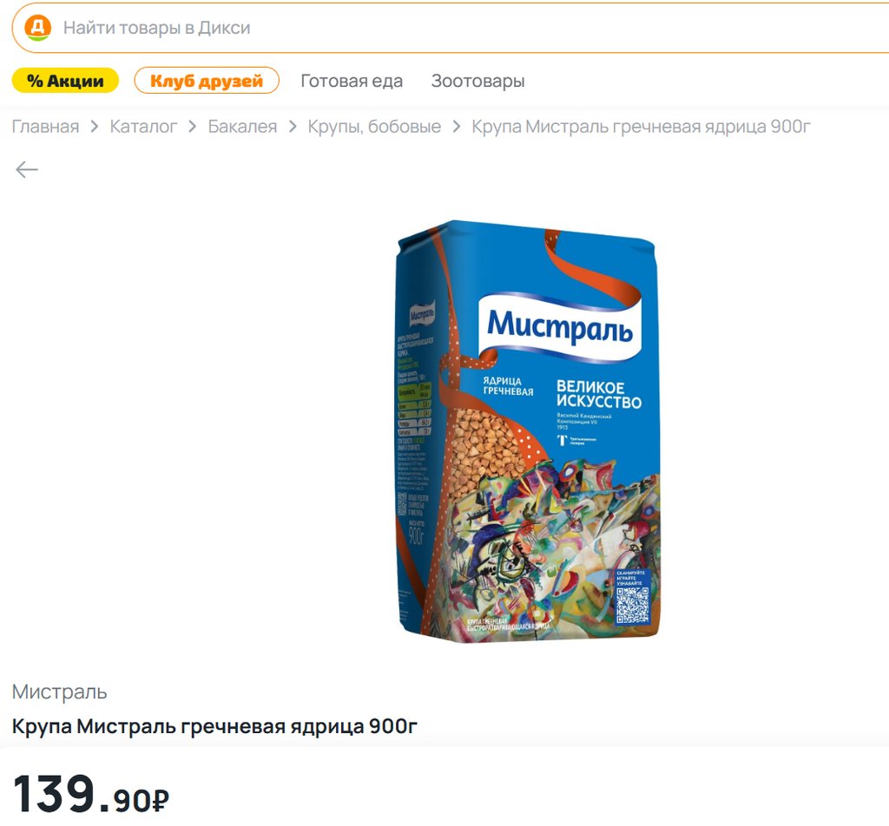Click the Dixy logo in search bar
The image size is (889, 826).
37,28
